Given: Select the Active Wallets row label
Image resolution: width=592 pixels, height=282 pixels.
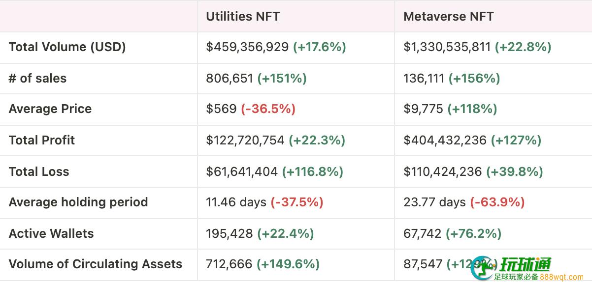Looking at the screenshot, I should pos(51,233).
